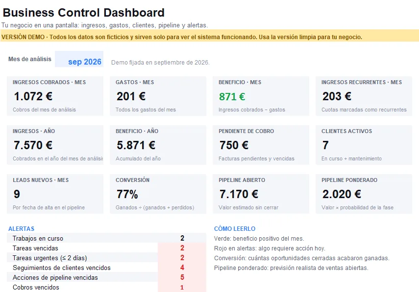Select the '1.072 €' ingresos cobrados value
The height and width of the screenshot is (292, 419).
(33, 96)
